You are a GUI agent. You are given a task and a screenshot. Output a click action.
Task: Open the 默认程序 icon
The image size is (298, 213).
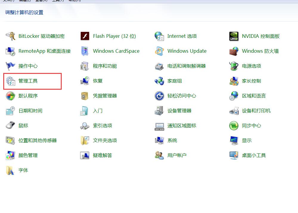click(10, 96)
